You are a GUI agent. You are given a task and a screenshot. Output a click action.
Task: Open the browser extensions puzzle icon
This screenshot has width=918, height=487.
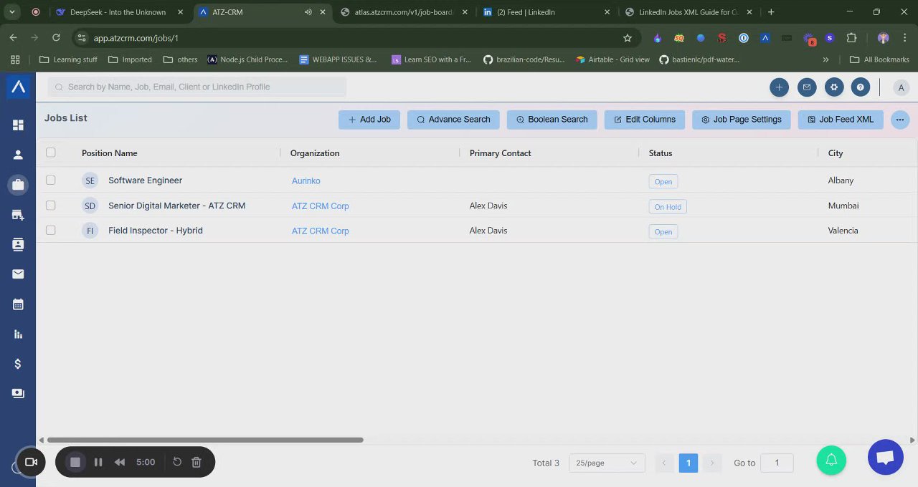852,38
